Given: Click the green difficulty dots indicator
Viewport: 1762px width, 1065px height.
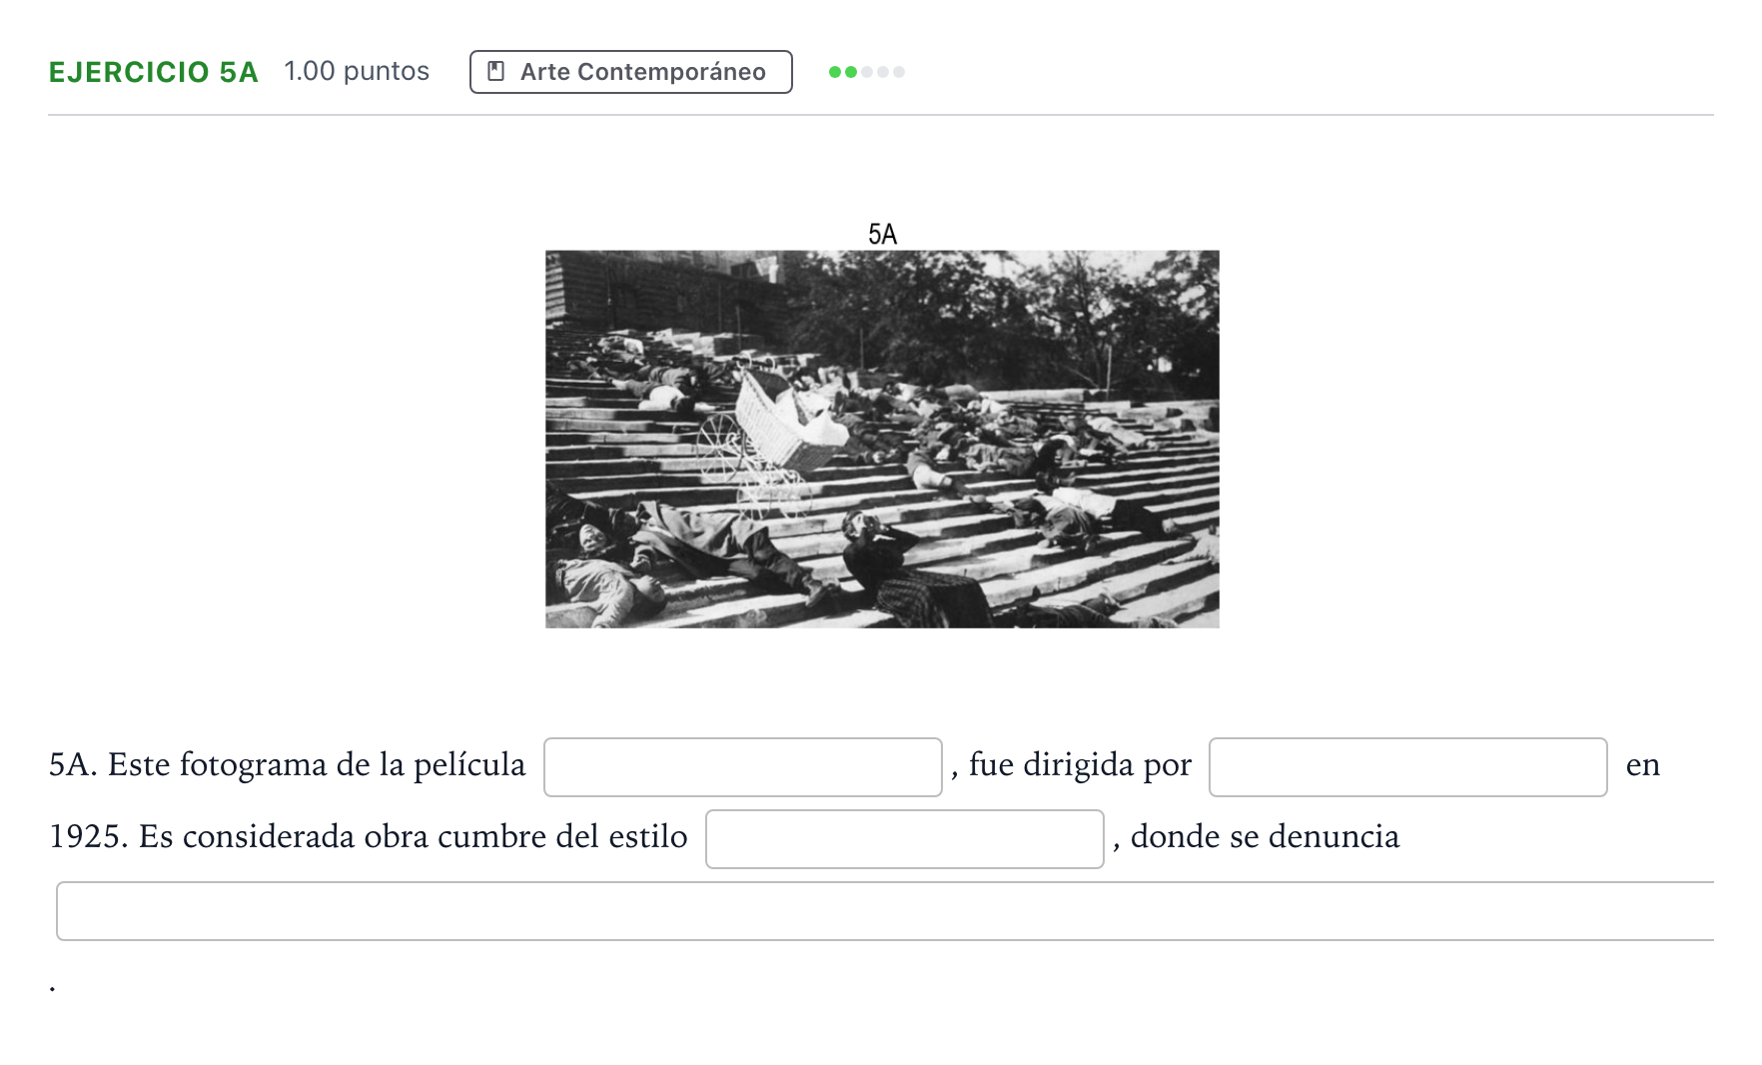Looking at the screenshot, I should [x=866, y=72].
